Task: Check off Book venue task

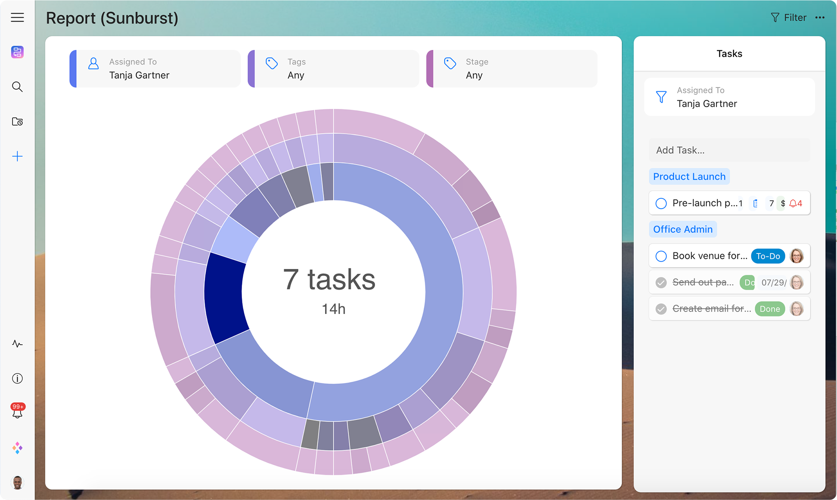Action: click(x=661, y=256)
